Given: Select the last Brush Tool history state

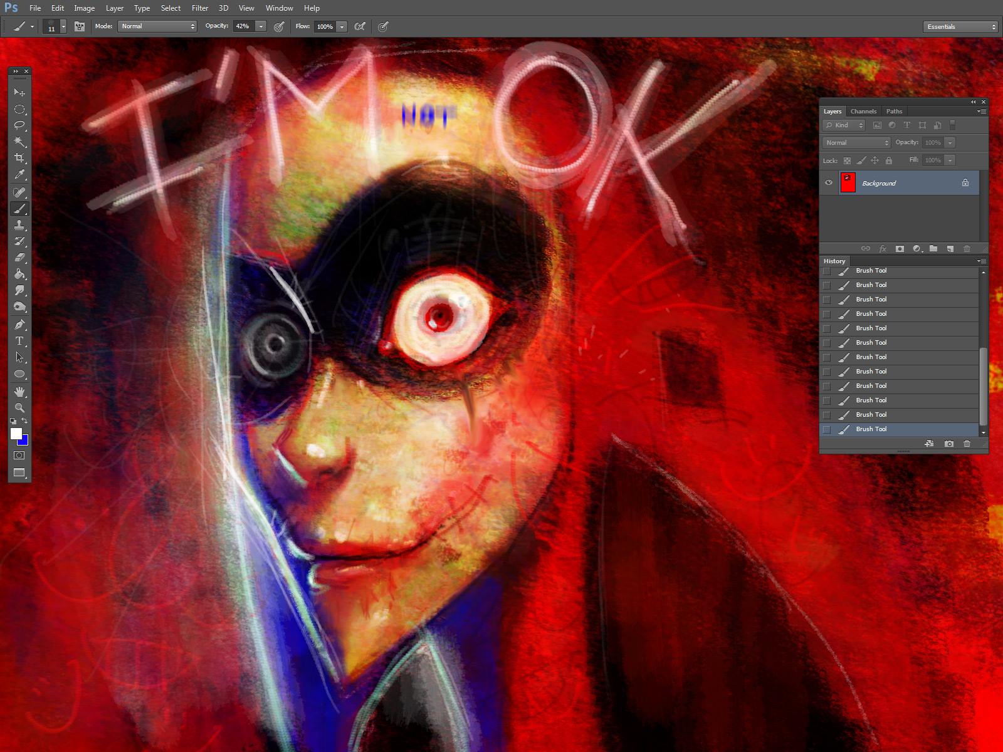Looking at the screenshot, I should (x=871, y=429).
